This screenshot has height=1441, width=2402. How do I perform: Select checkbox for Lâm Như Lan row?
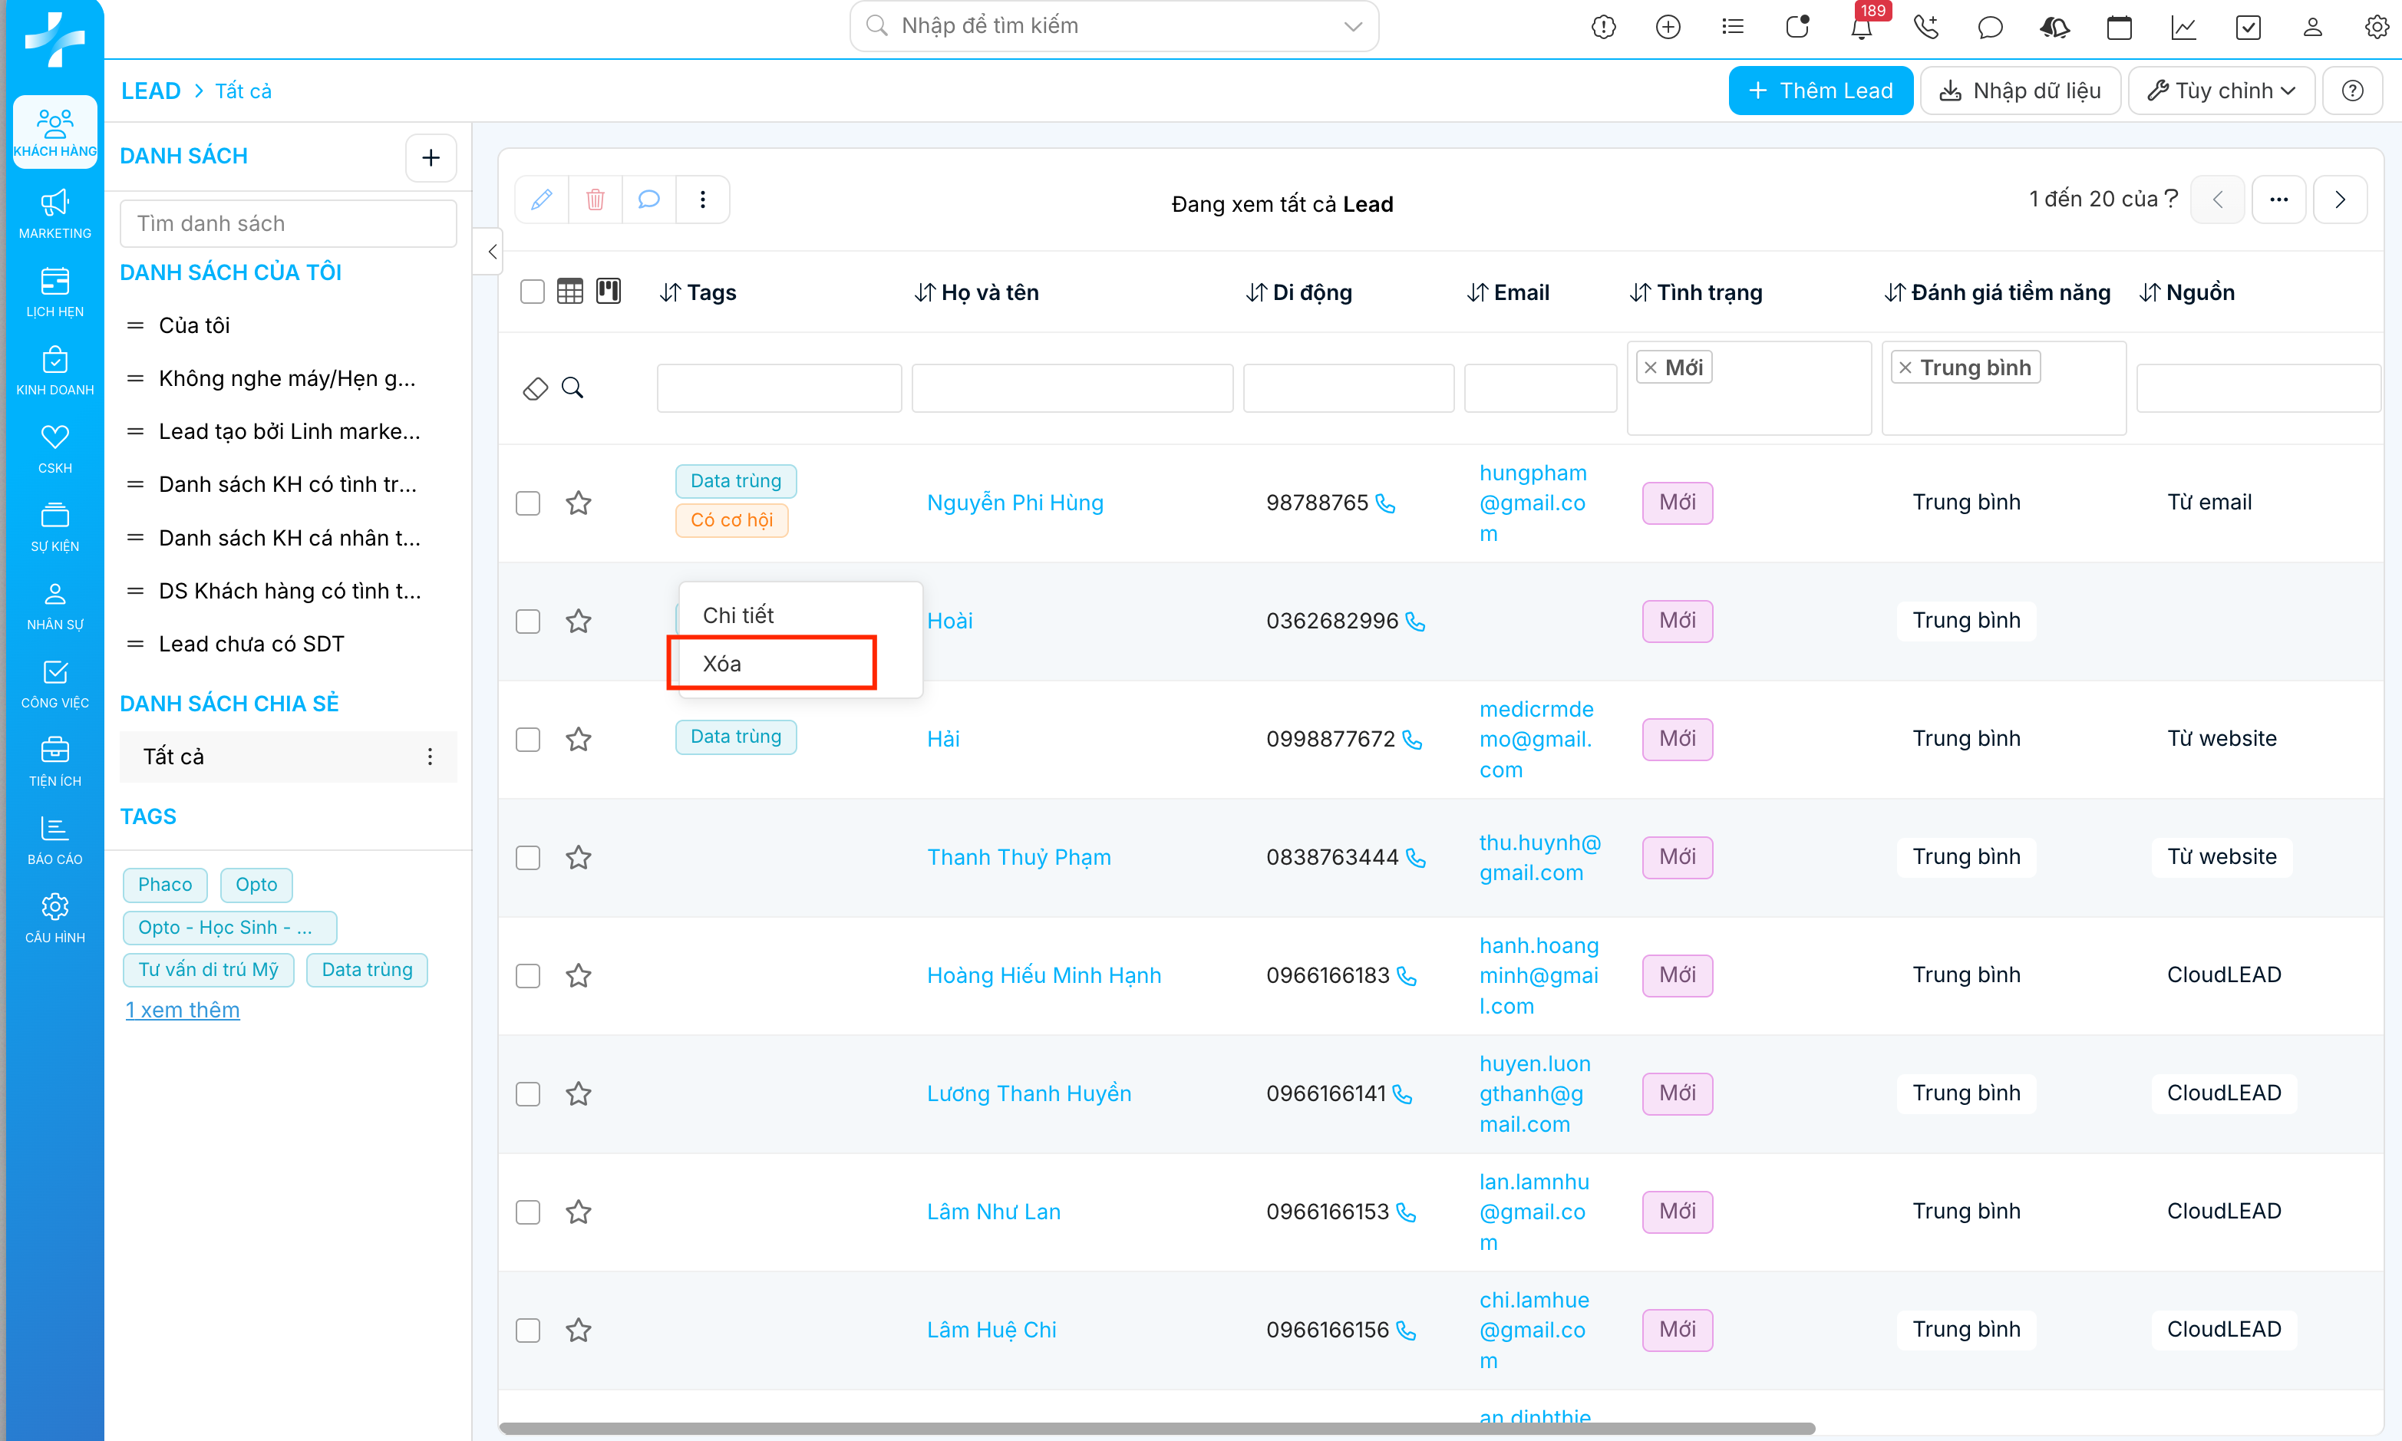(528, 1212)
